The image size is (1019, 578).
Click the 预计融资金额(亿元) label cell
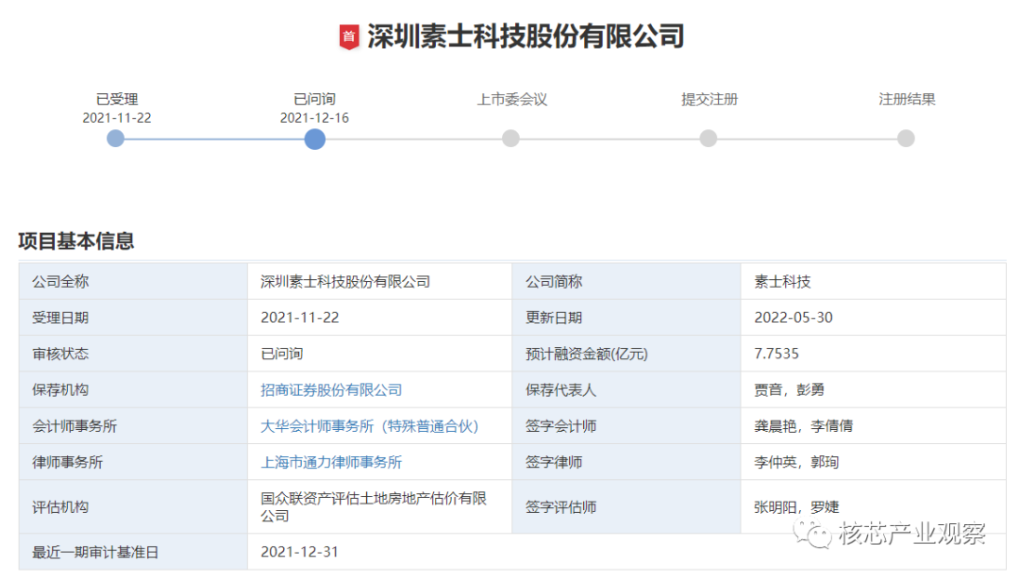tap(626, 354)
